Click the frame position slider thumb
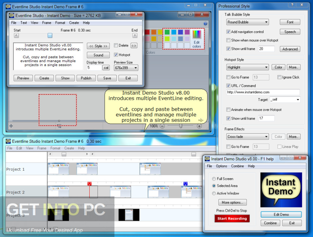 coord(50,35)
